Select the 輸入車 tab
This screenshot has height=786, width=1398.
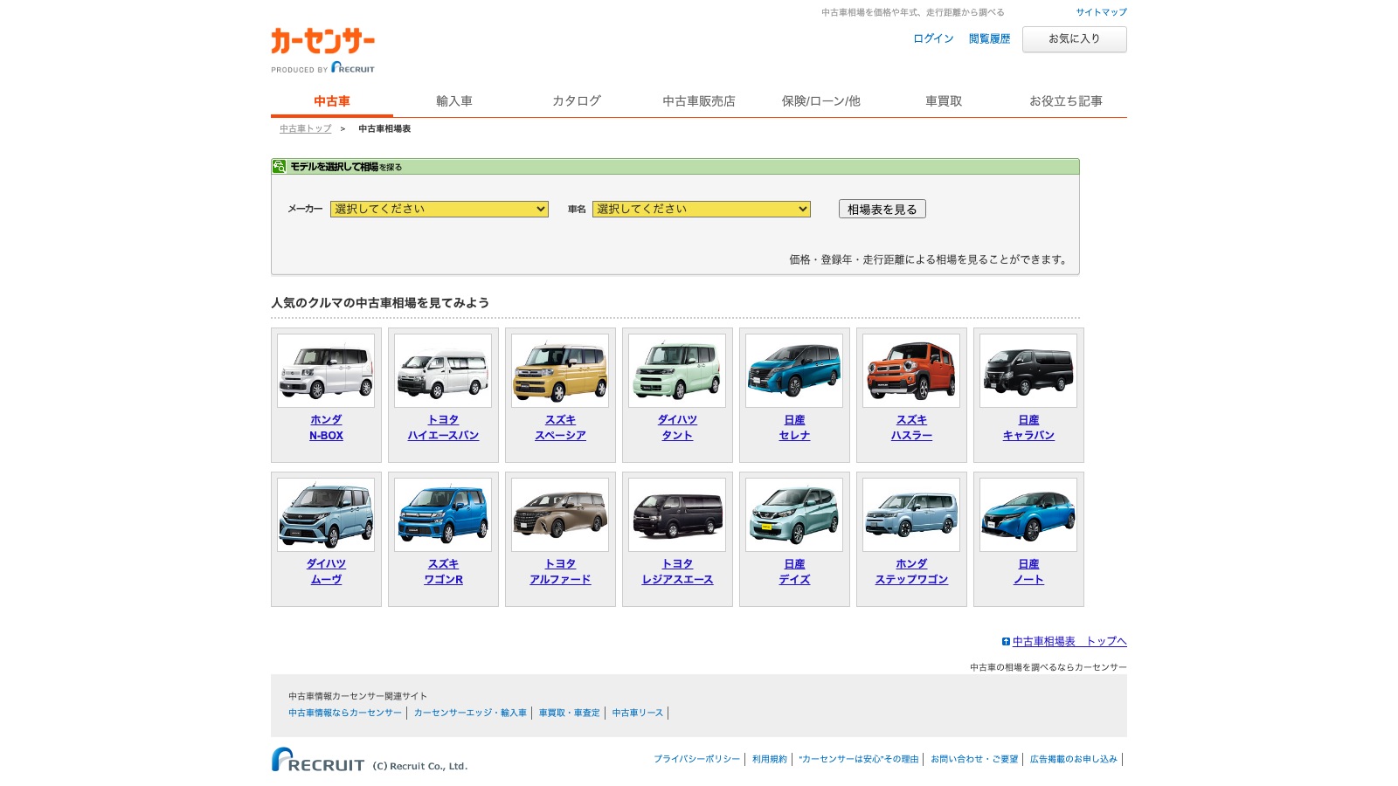[x=454, y=101]
